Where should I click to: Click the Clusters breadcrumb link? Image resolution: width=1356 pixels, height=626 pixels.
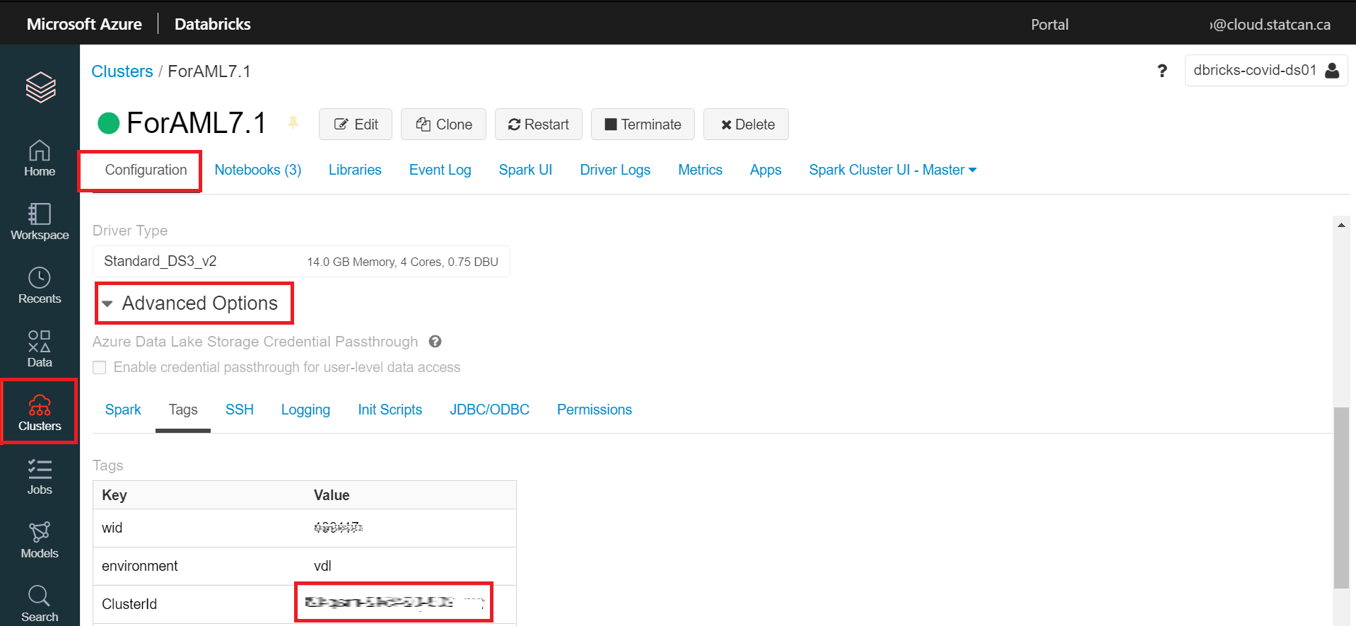click(122, 71)
